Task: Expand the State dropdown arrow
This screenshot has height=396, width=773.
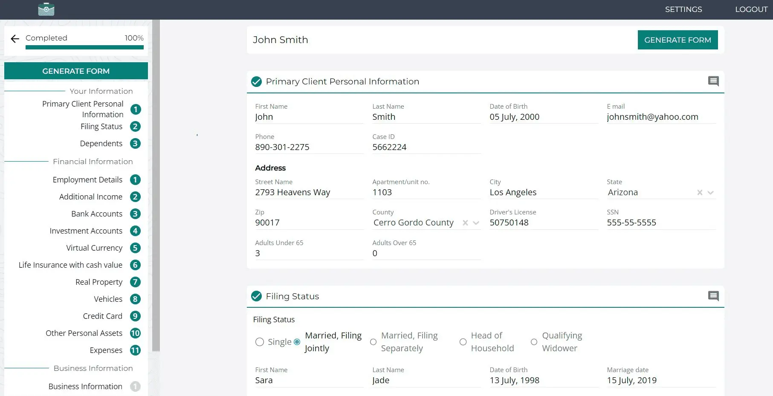Action: (710, 193)
